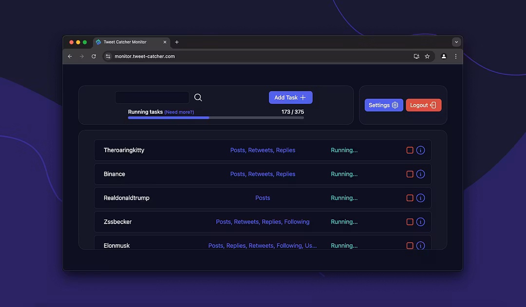Image resolution: width=526 pixels, height=307 pixels.
Task: Close the Tweet Catcher Monitor tab
Action: point(165,42)
